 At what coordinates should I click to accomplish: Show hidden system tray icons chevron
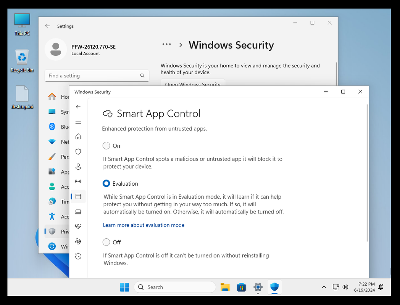click(x=324, y=287)
